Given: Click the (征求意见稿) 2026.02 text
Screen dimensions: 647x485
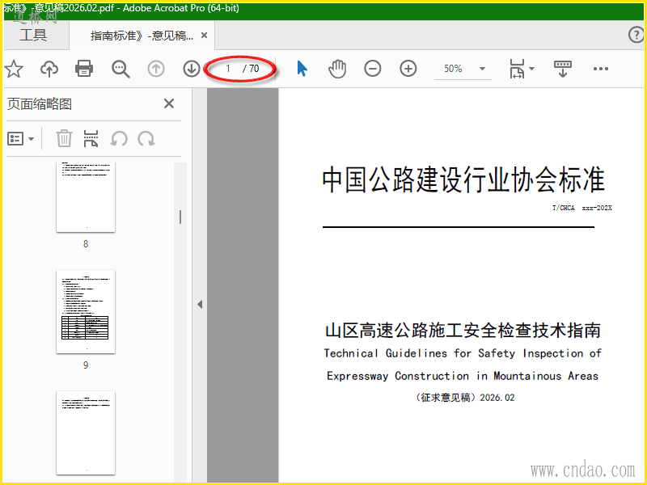Looking at the screenshot, I should tap(465, 398).
